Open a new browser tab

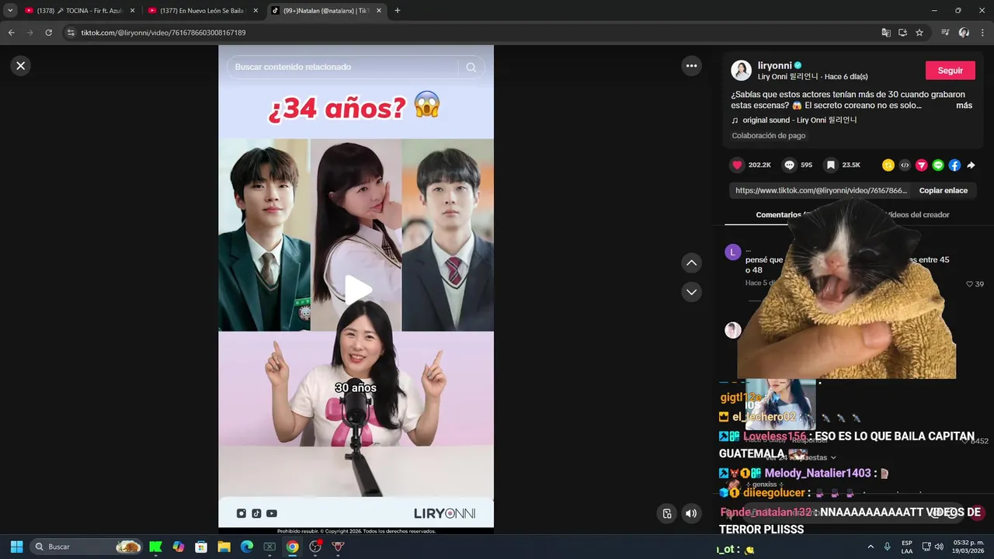click(x=398, y=11)
